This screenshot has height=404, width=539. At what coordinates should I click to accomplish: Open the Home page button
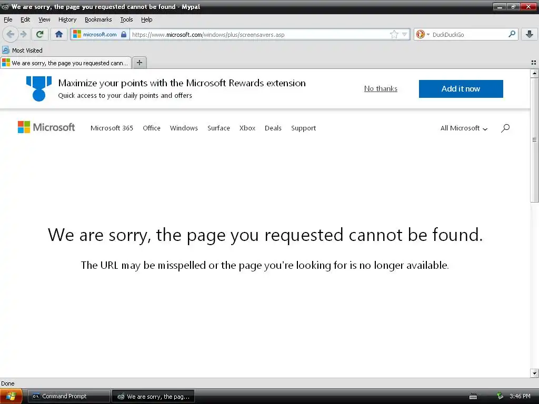tap(59, 34)
